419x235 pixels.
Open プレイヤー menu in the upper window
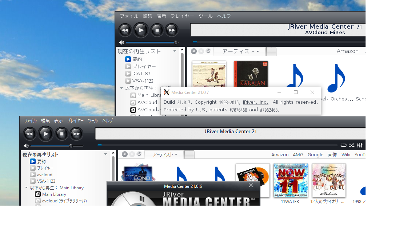pyautogui.click(x=182, y=16)
